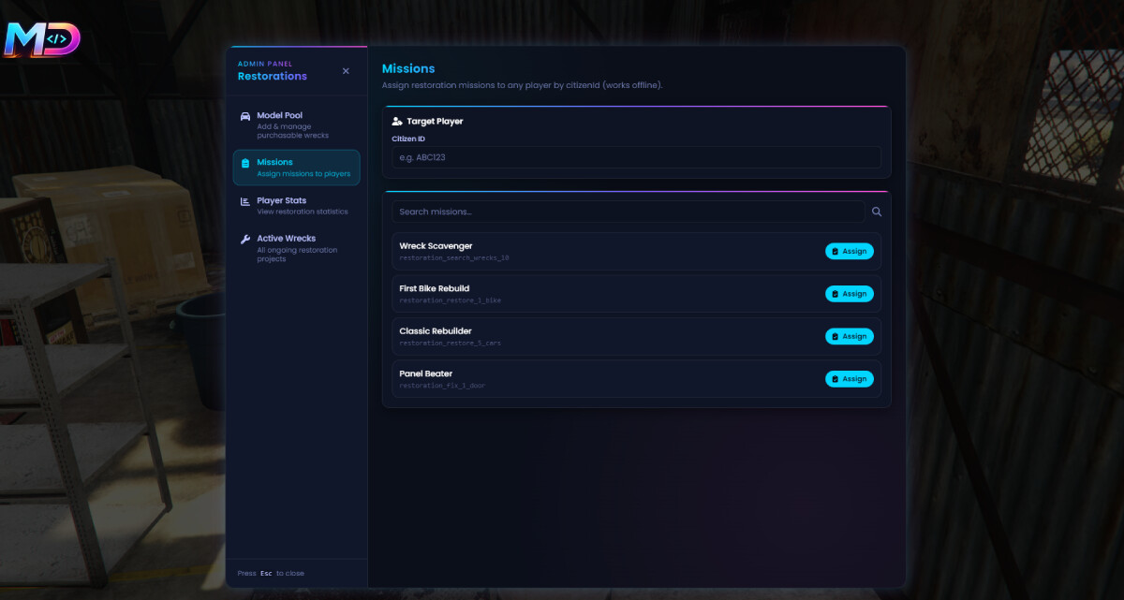
Task: Click the car icon beside Model Pool
Action: point(245,116)
